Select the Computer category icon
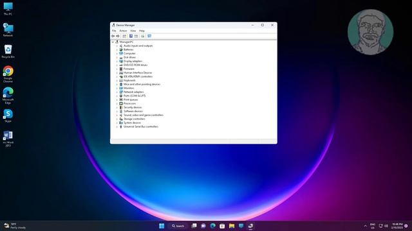412x231 pixels. (121, 53)
